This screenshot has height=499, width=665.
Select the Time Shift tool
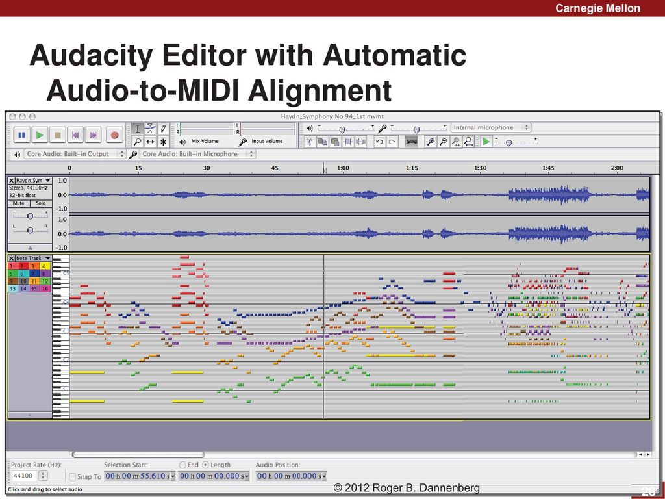pos(150,142)
